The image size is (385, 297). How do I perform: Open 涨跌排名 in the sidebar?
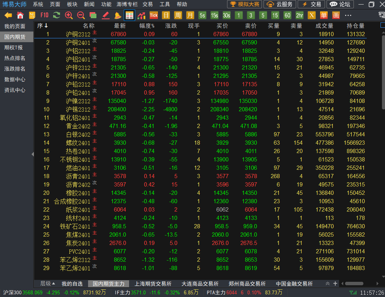pyautogui.click(x=15, y=69)
